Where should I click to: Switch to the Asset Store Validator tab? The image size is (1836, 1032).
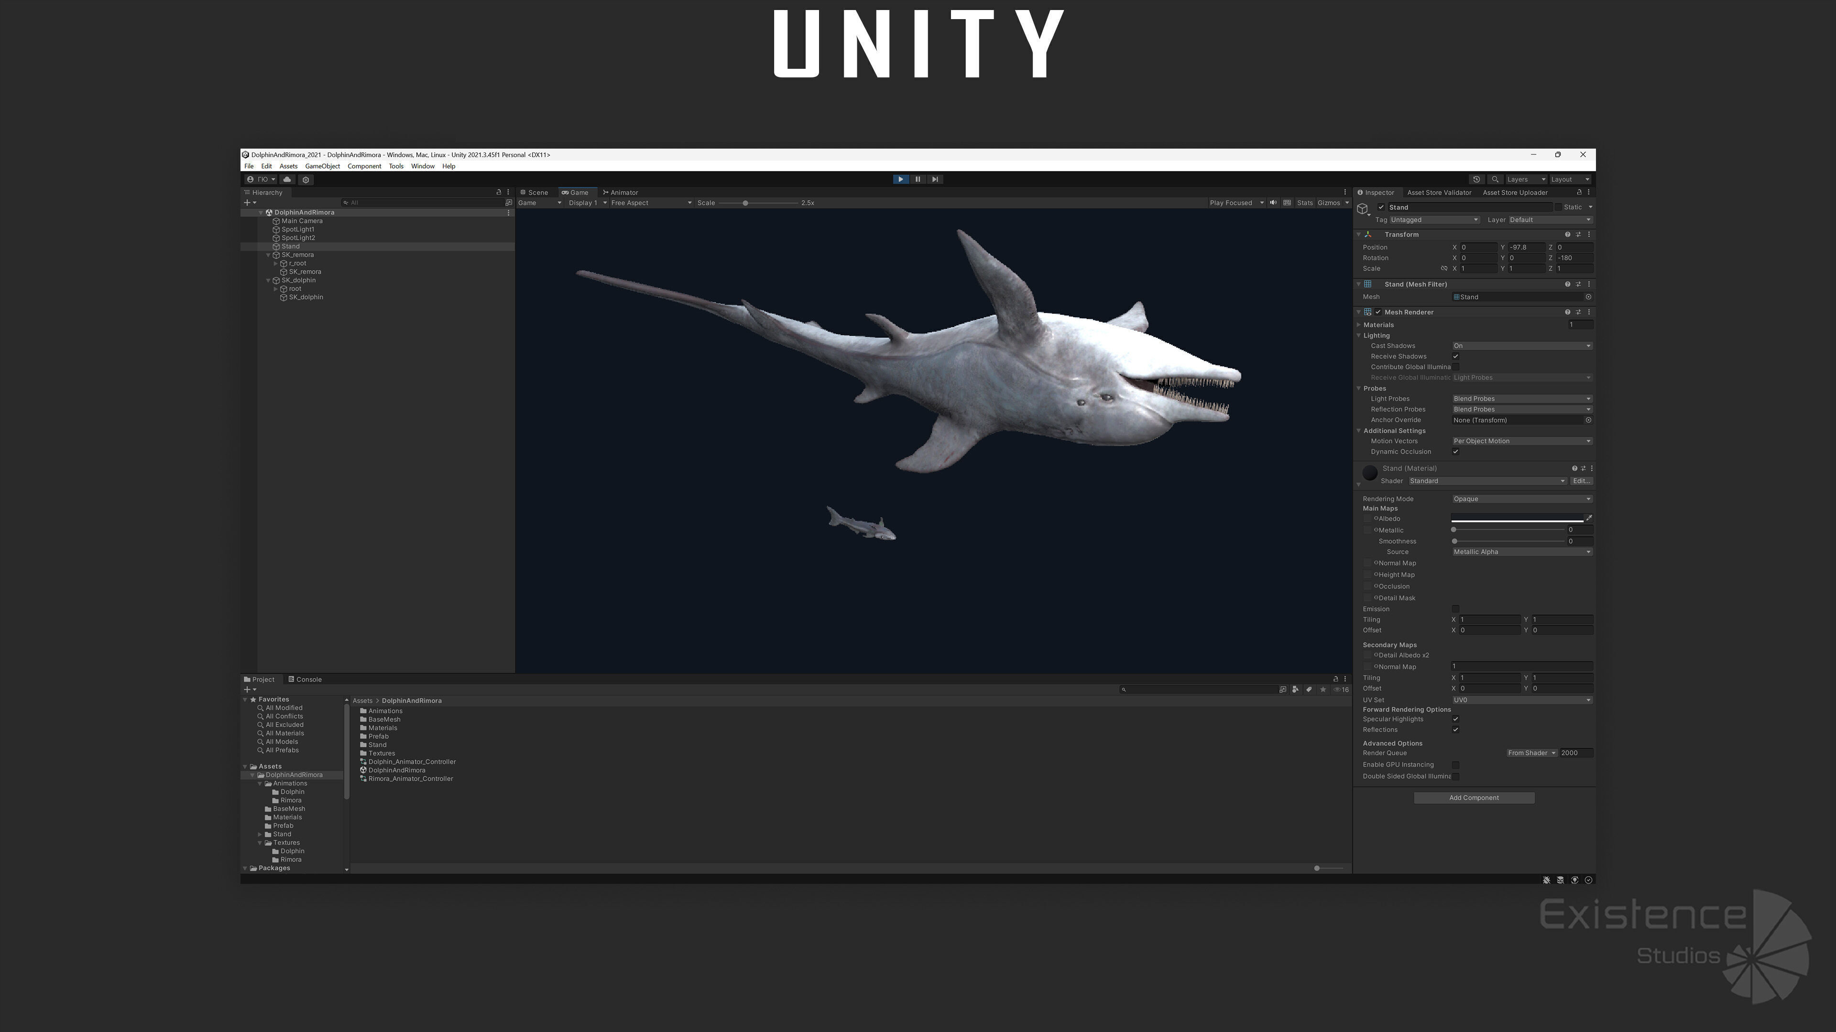(1439, 192)
